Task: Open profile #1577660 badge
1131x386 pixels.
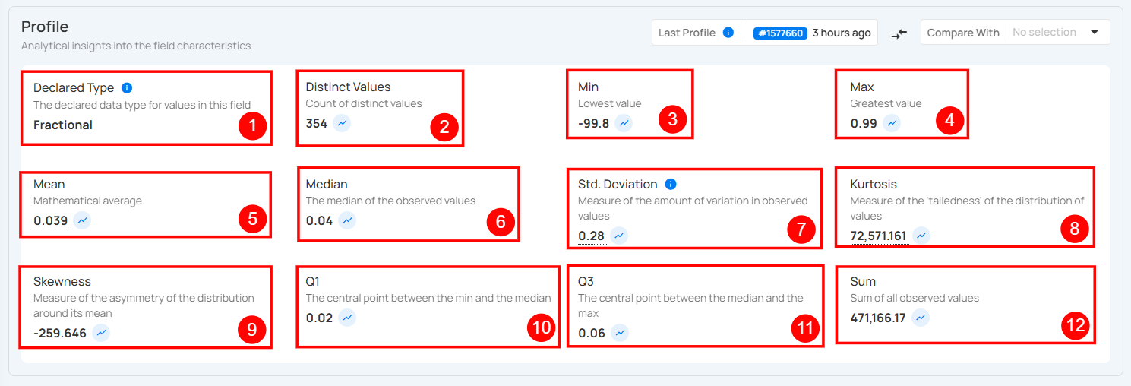Action: 779,33
